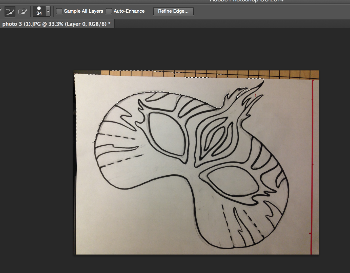Click the plus symbol on the selection brush icon
350x273 pixels.
click(x=11, y=9)
